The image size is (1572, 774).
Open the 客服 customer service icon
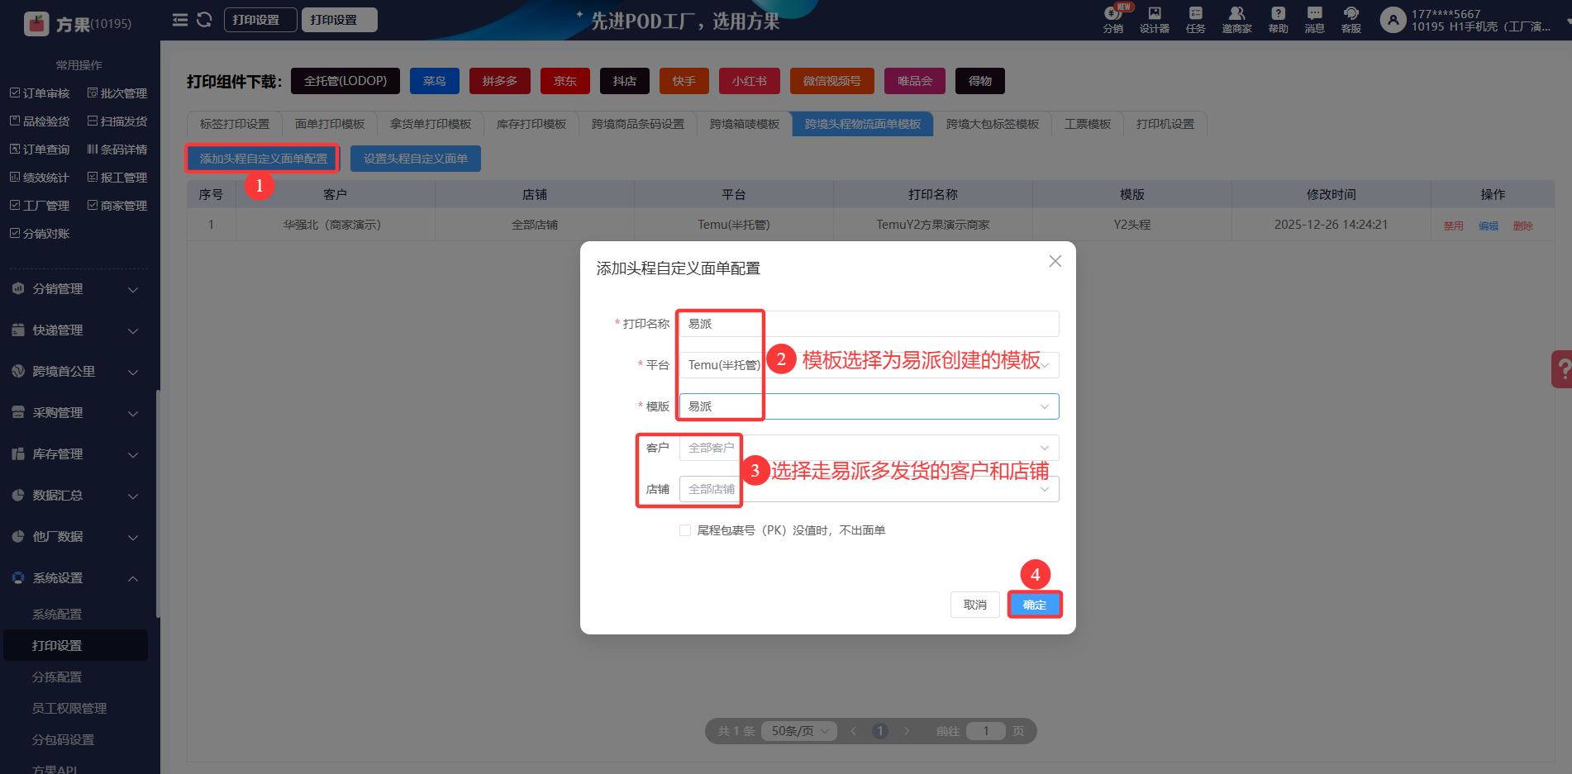[1351, 20]
